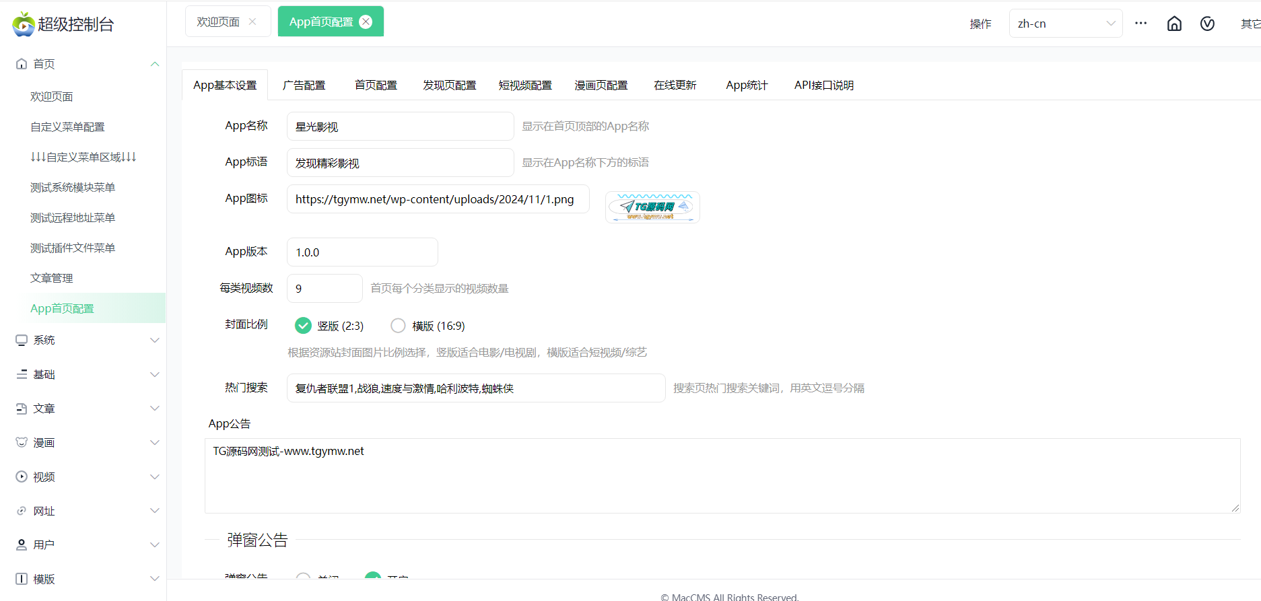The width and height of the screenshot is (1261, 601).
Task: Click the 网址 link icon in sidebar
Action: pyautogui.click(x=22, y=511)
